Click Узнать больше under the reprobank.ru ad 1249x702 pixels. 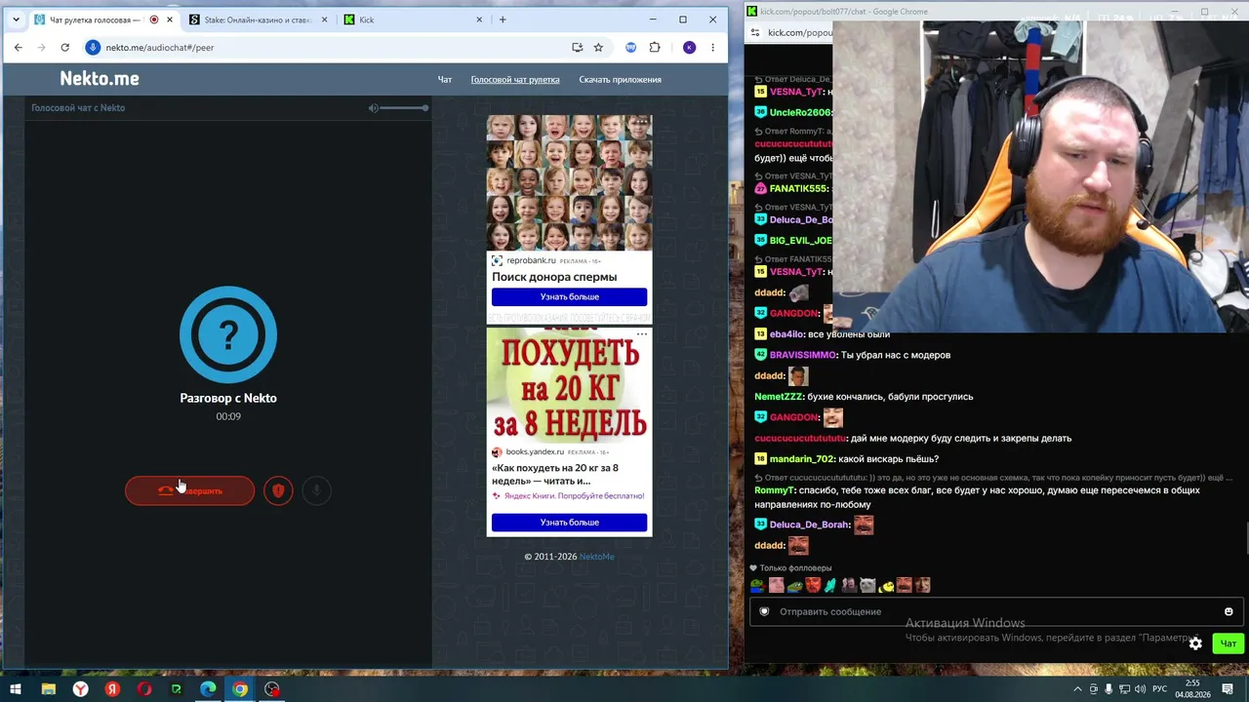tap(570, 296)
